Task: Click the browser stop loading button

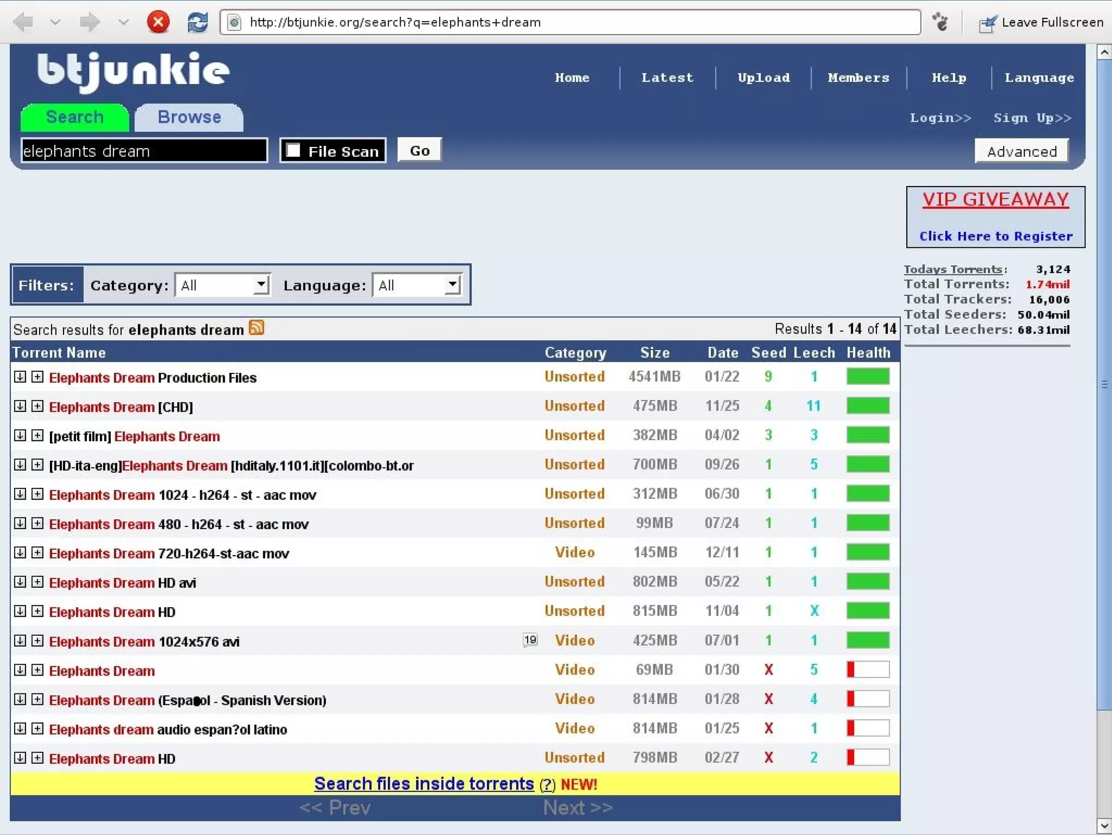Action: pyautogui.click(x=158, y=22)
